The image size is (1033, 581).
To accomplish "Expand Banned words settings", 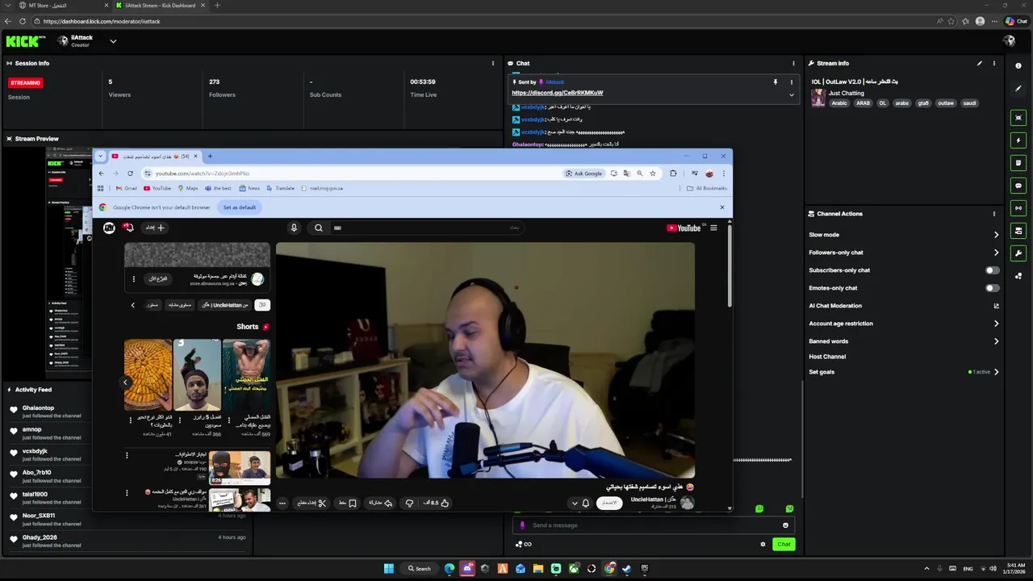I will click(996, 341).
